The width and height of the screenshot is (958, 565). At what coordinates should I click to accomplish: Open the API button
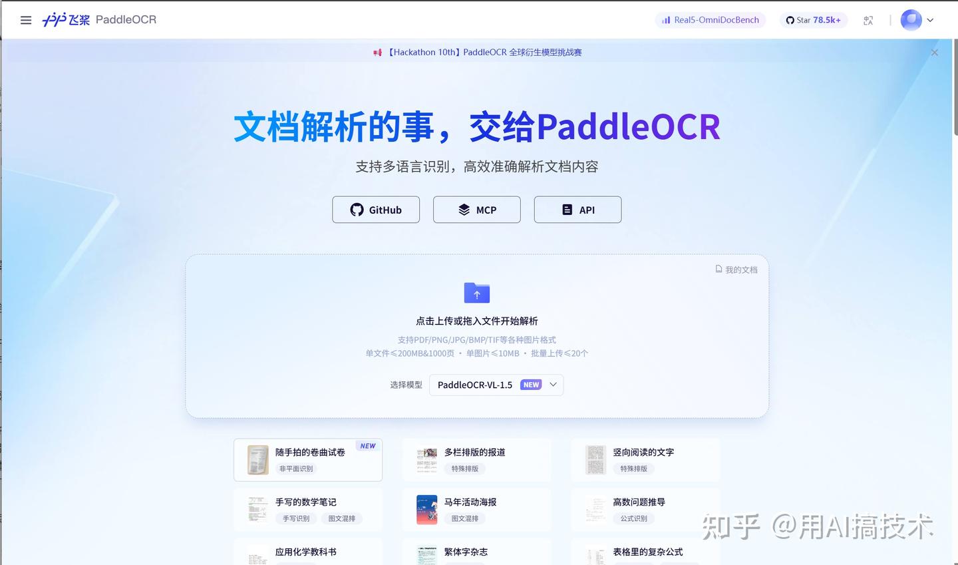[577, 210]
